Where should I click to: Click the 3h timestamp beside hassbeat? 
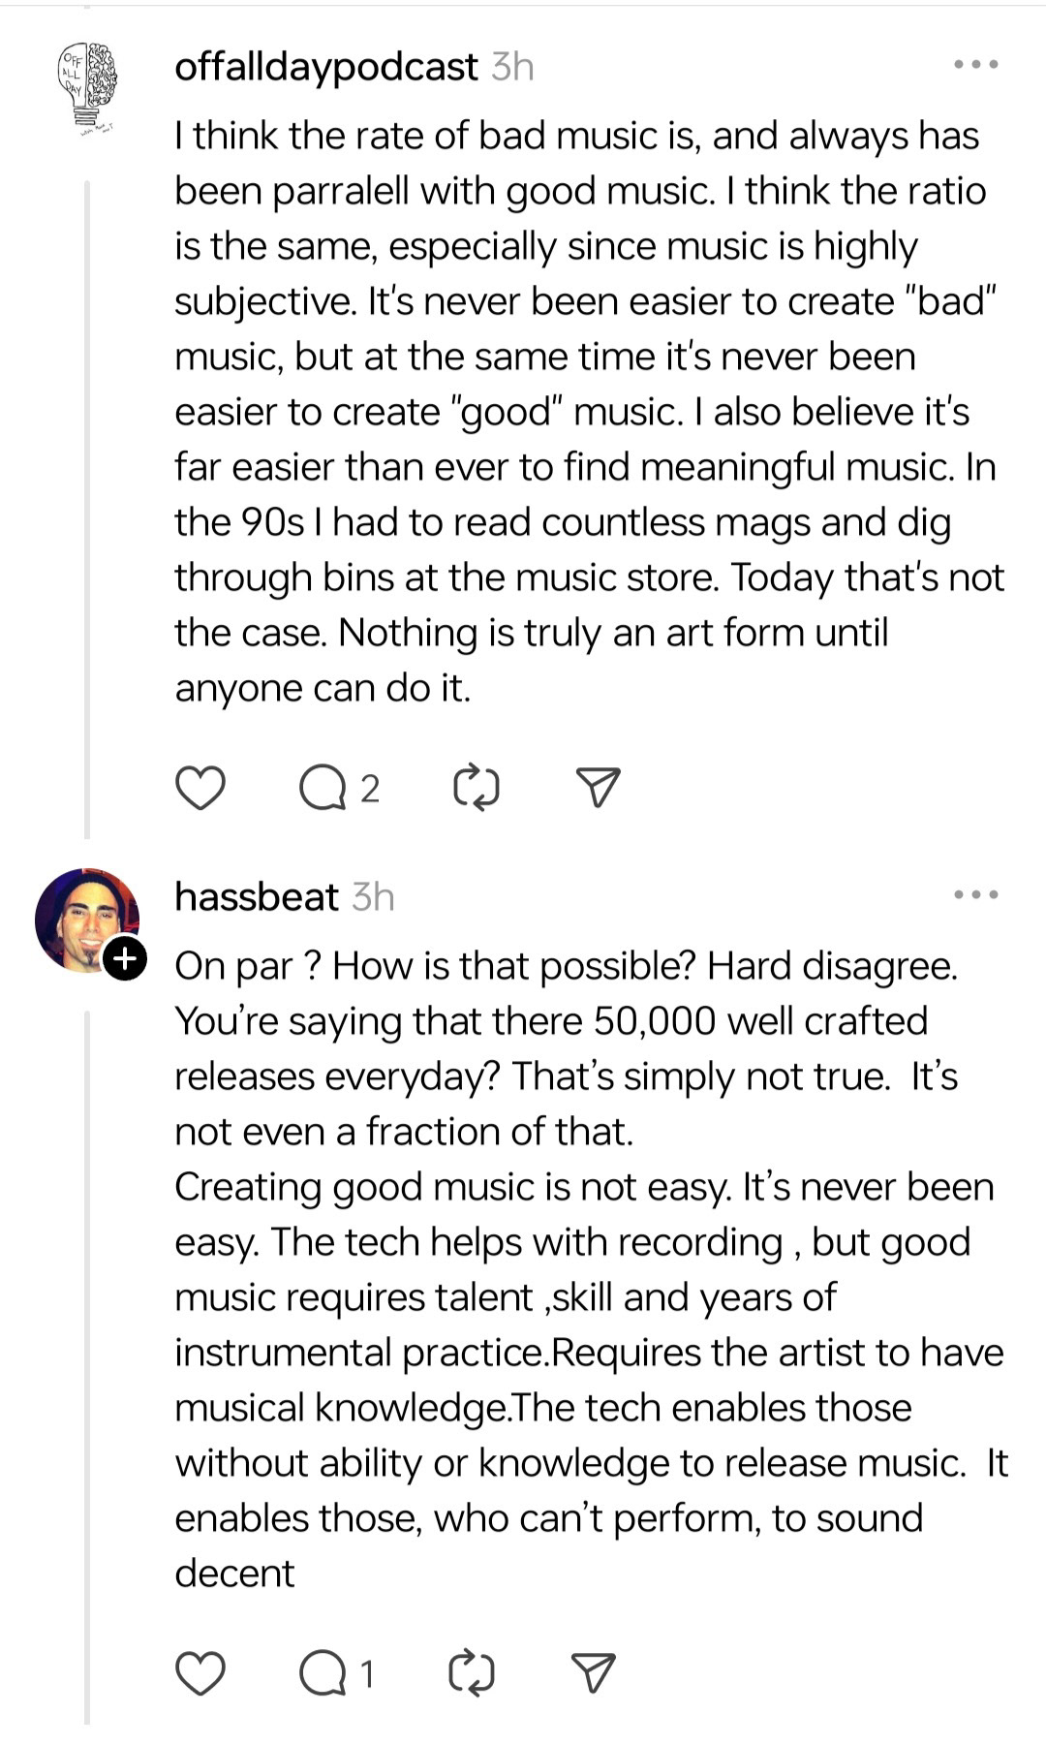[x=373, y=897]
